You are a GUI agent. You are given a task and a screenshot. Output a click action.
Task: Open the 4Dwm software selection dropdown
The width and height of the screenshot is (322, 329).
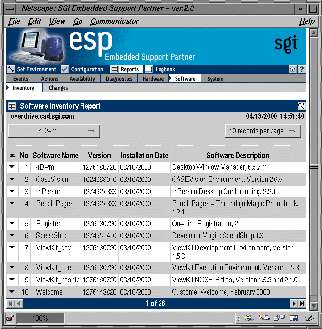pos(54,131)
